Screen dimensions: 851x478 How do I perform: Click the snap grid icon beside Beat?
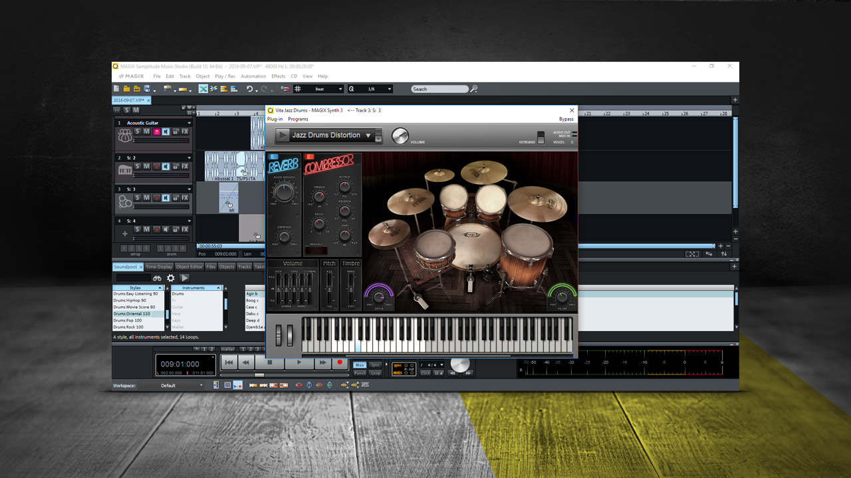click(x=298, y=89)
